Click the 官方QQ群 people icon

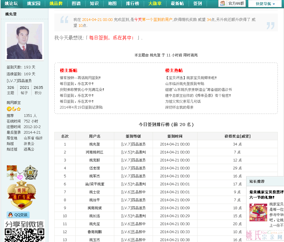click(x=223, y=4)
